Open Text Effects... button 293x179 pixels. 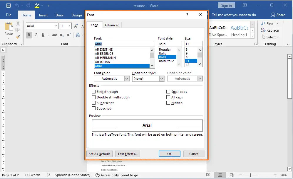128,154
